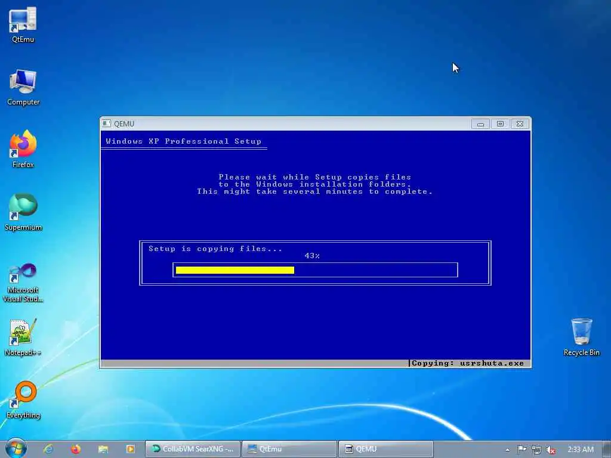Click the QEMU window title bar icon
611x458 pixels.
pos(106,124)
